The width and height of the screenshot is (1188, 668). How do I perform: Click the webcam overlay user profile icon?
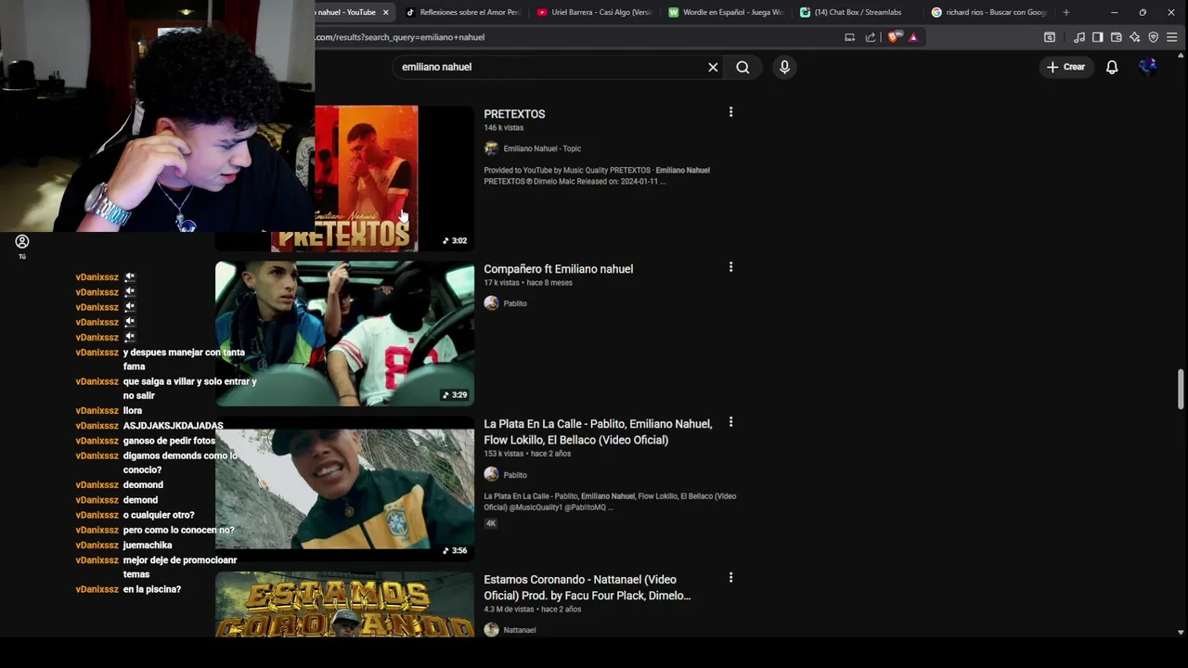pos(22,241)
